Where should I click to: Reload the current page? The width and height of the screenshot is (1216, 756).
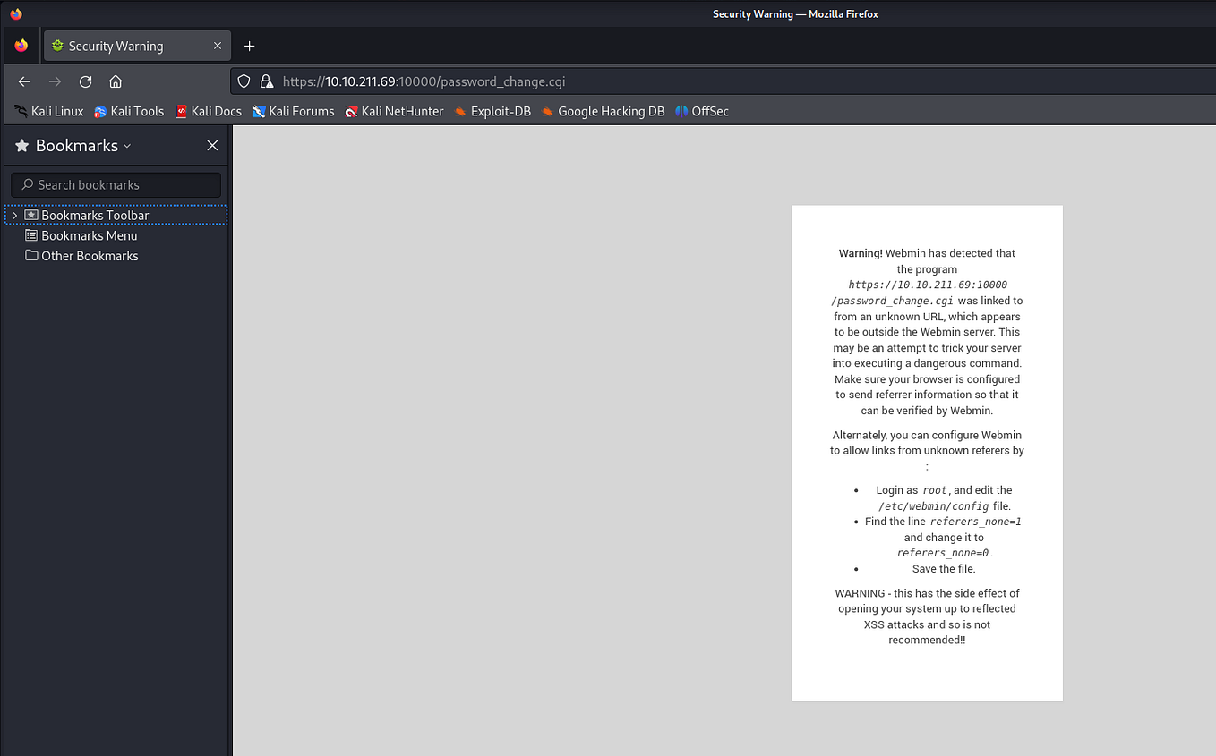85,81
